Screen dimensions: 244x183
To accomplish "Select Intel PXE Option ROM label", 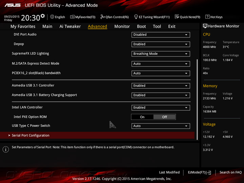I will click(x=30, y=117).
